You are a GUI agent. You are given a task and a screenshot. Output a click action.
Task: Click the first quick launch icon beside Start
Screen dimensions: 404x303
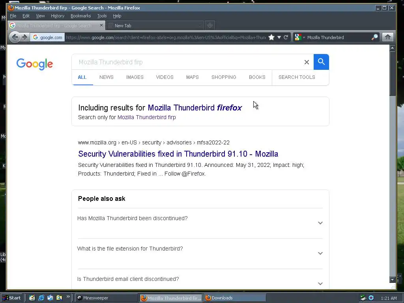click(x=32, y=298)
